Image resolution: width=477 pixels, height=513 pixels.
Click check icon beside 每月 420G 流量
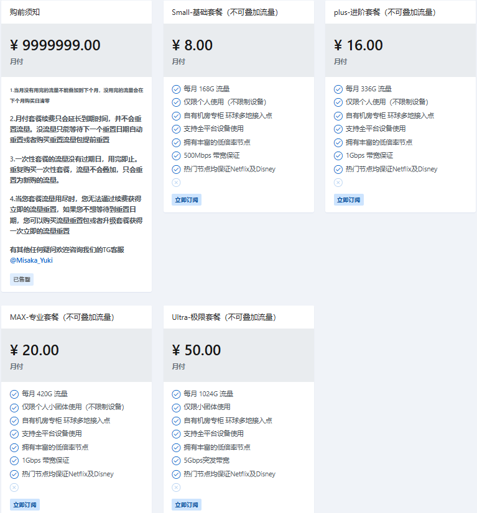coord(14,394)
